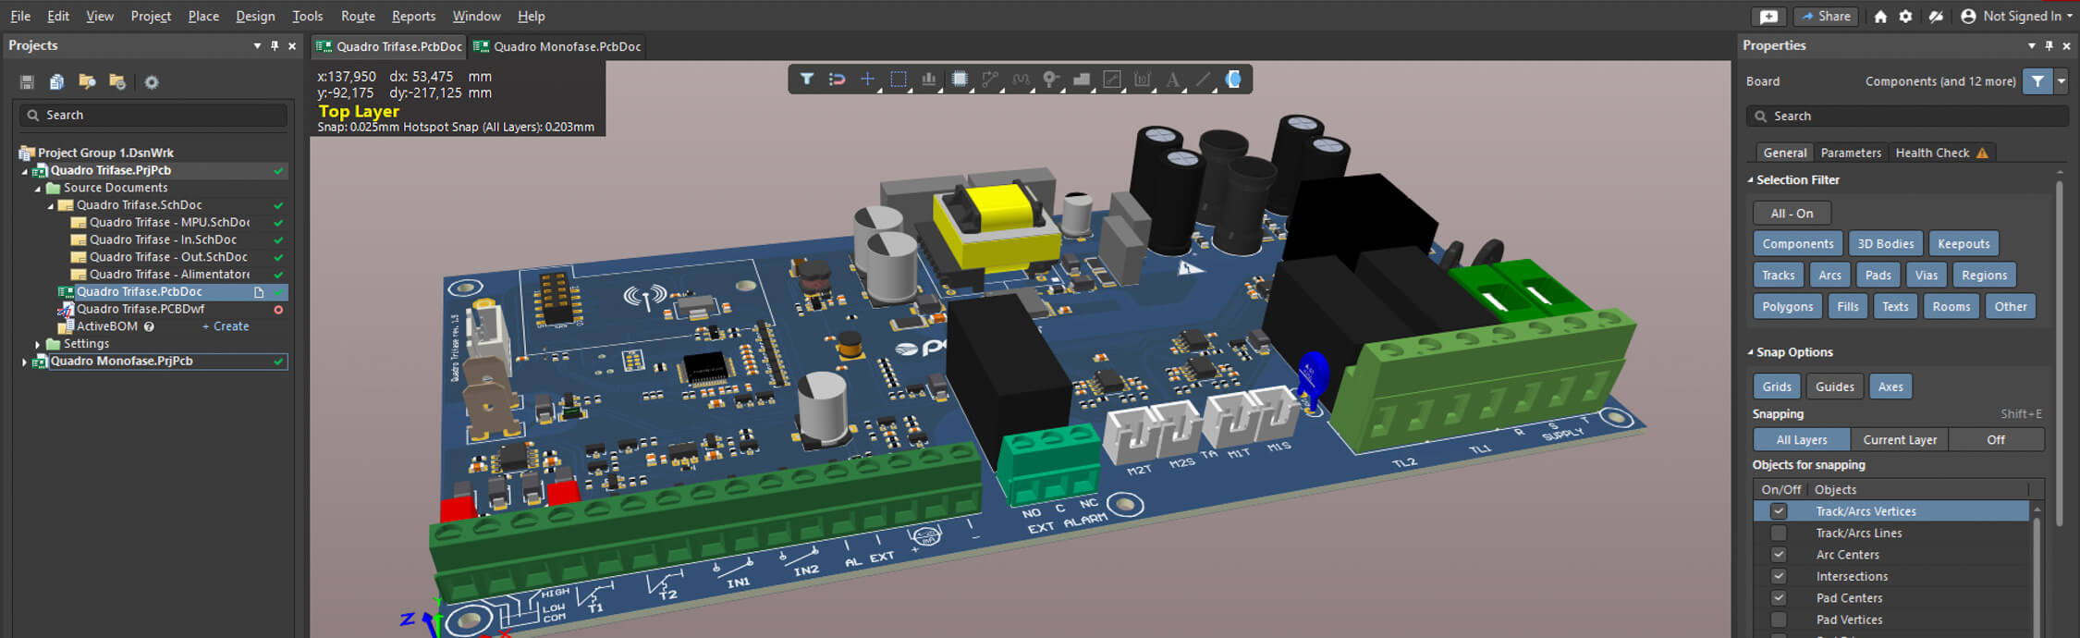Image resolution: width=2080 pixels, height=638 pixels.
Task: Click the Properties panel blue filter funnel
Action: point(2037,81)
